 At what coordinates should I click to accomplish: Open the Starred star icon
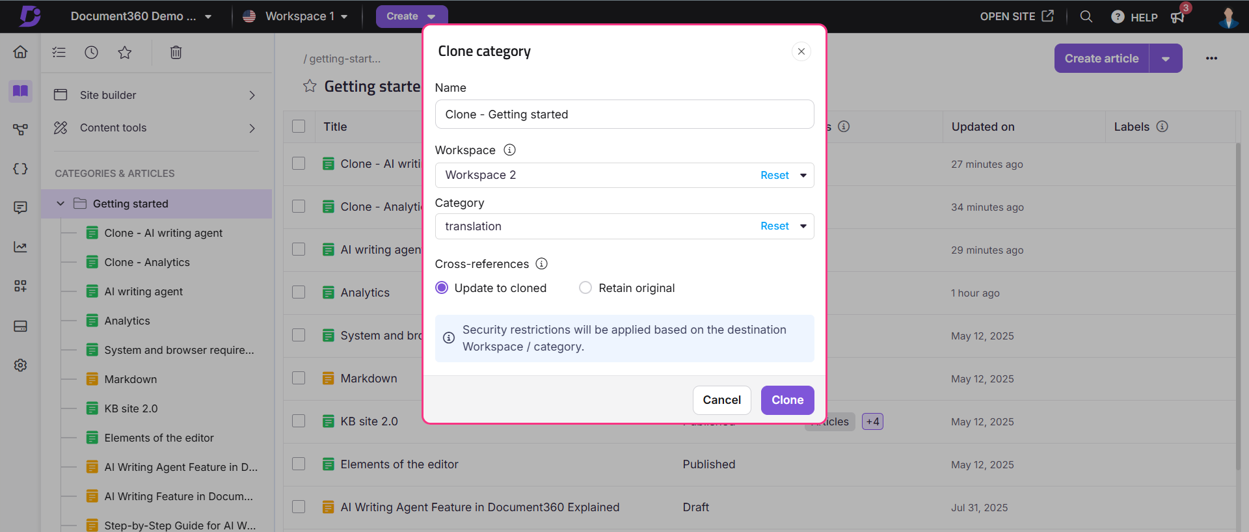pos(125,52)
